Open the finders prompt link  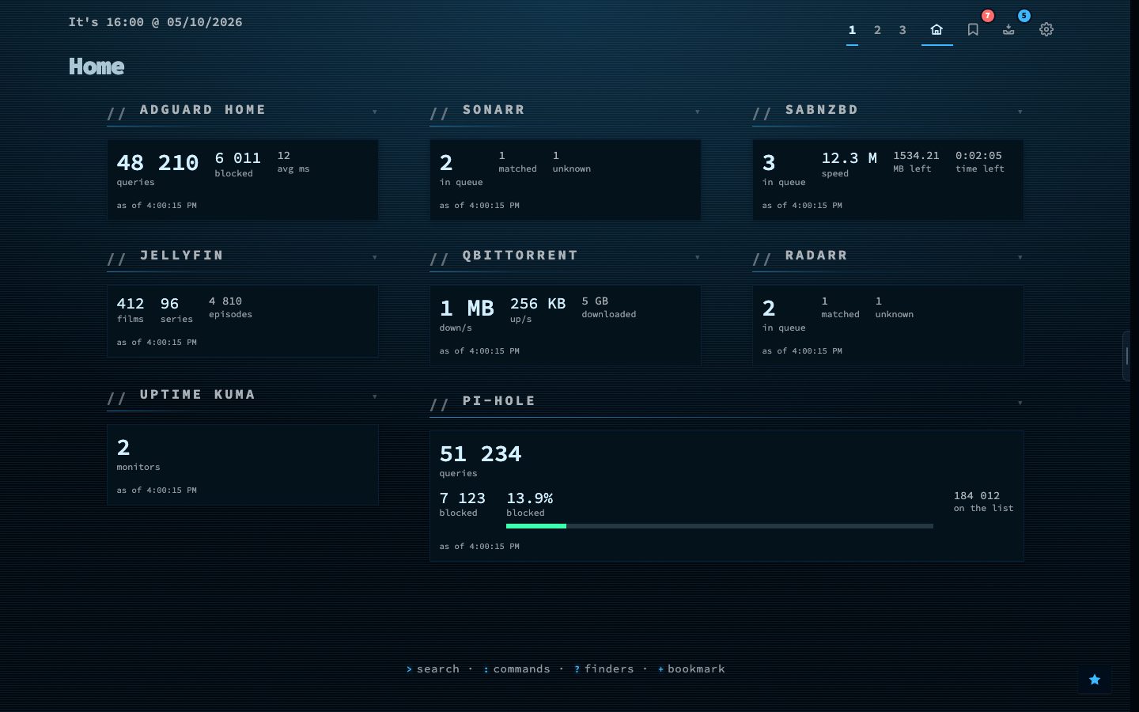pyautogui.click(x=604, y=668)
